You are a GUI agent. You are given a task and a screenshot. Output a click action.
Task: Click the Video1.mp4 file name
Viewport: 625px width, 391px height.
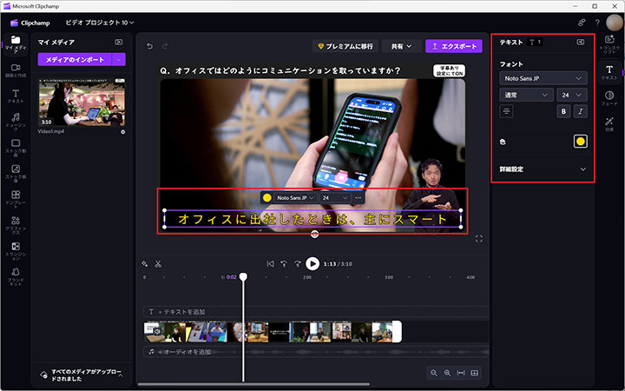pyautogui.click(x=51, y=131)
